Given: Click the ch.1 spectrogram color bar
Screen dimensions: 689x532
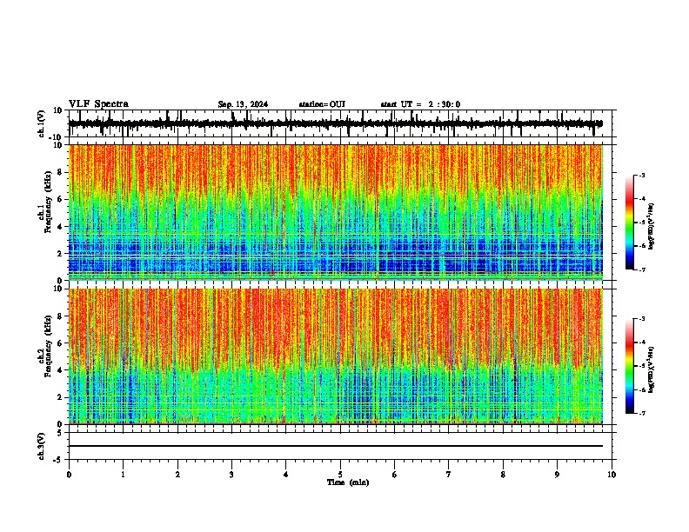Looking at the screenshot, I should pos(630,223).
